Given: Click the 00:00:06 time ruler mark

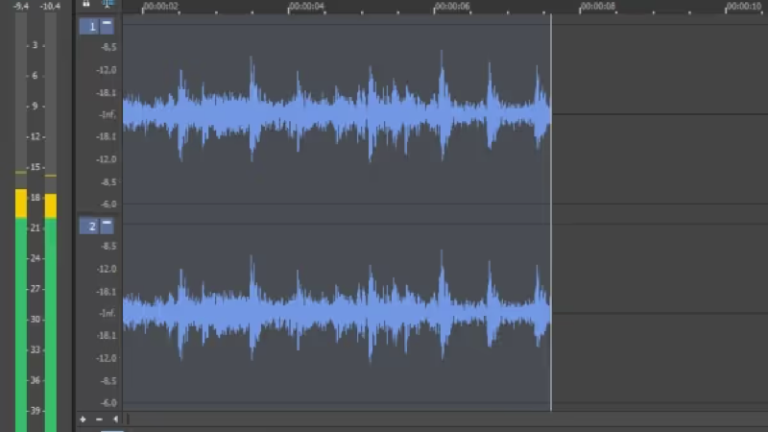Looking at the screenshot, I should tap(452, 7).
